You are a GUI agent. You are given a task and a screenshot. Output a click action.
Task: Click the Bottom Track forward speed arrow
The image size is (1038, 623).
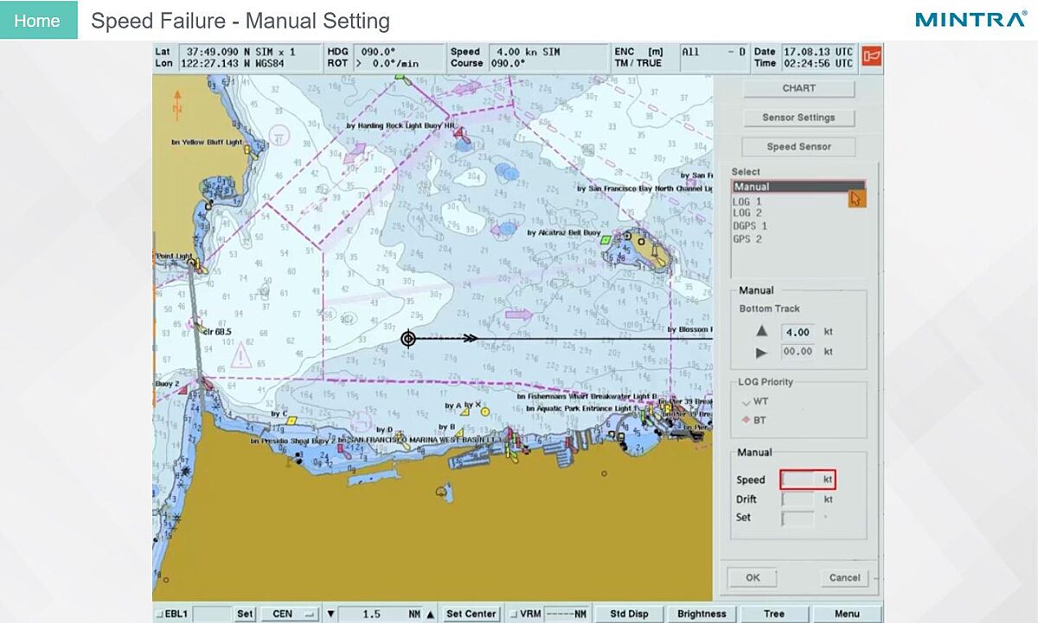point(762,332)
